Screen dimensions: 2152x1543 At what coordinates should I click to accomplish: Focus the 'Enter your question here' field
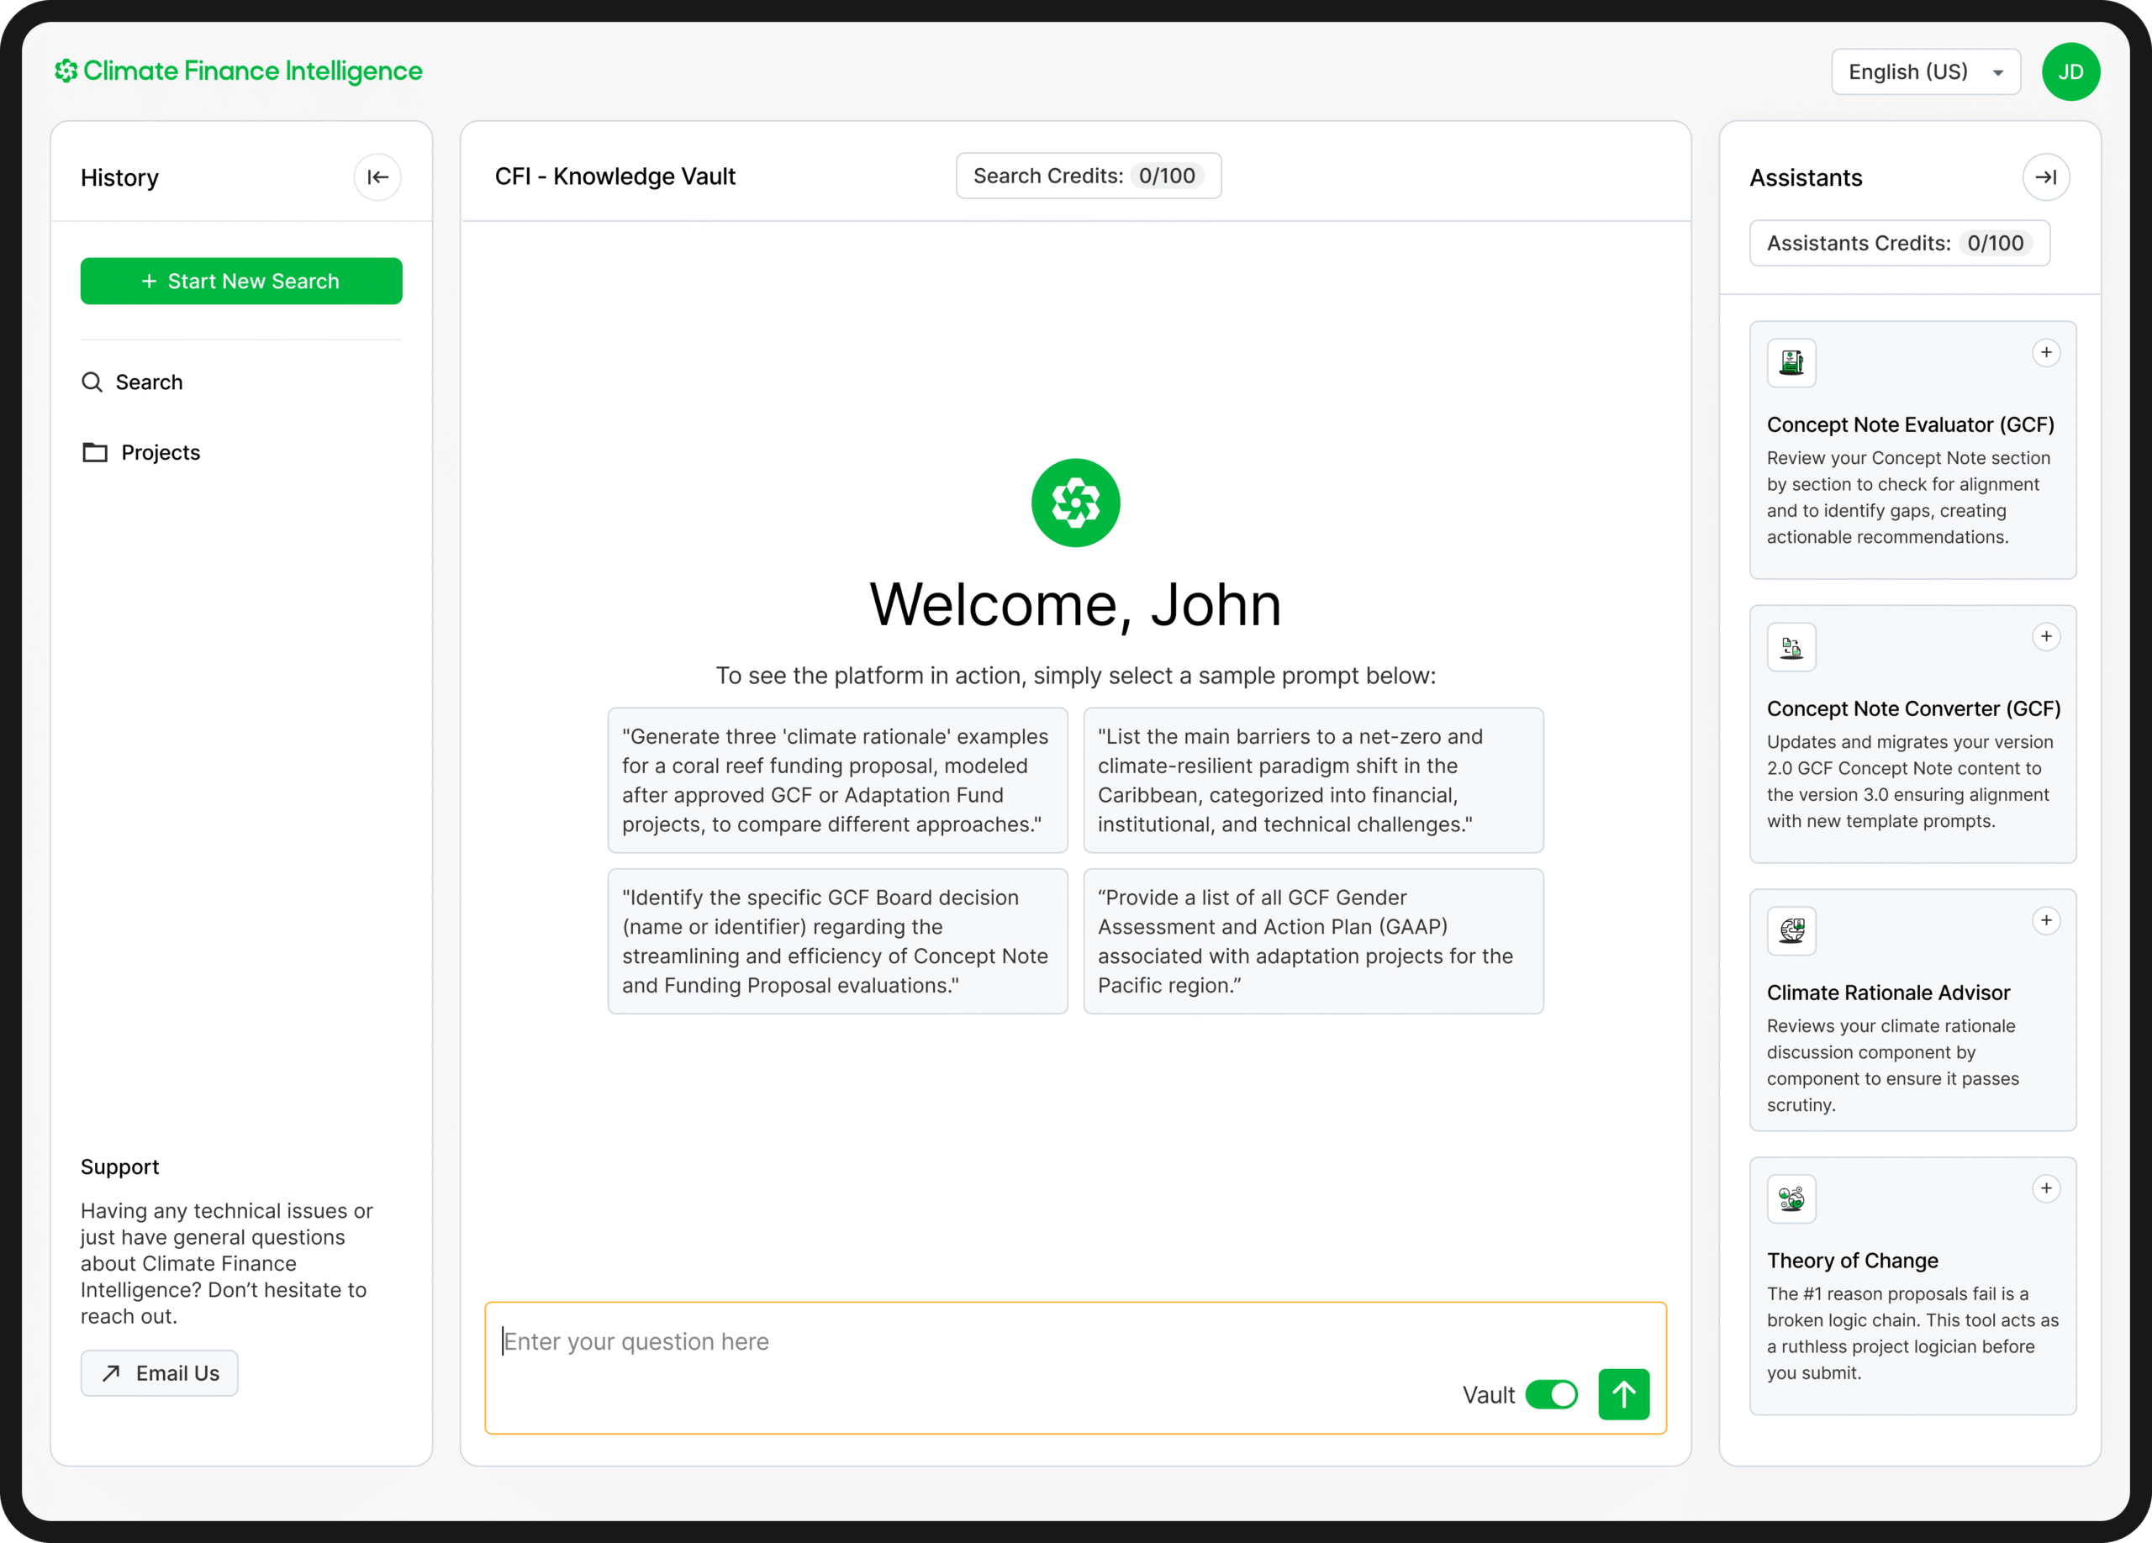point(949,1341)
